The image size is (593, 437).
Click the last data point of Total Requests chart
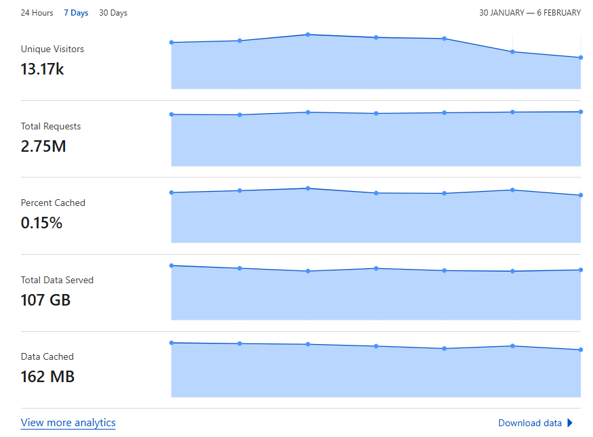[581, 112]
